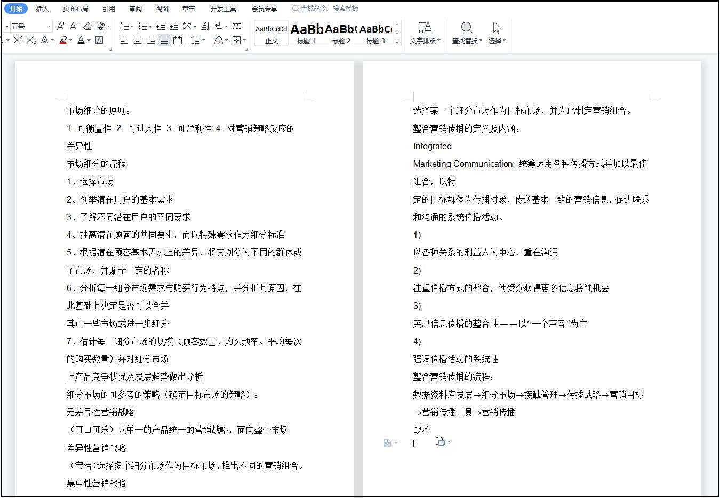
Task: Click the increase font size icon
Action: [61, 26]
